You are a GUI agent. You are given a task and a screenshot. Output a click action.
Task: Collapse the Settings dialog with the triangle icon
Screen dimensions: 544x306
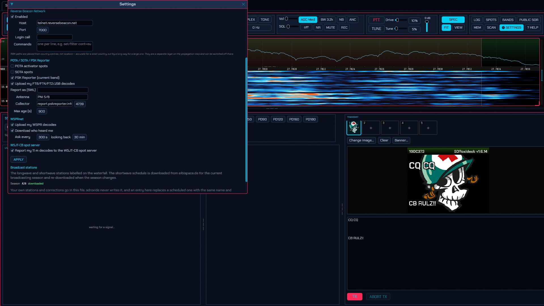point(12,4)
